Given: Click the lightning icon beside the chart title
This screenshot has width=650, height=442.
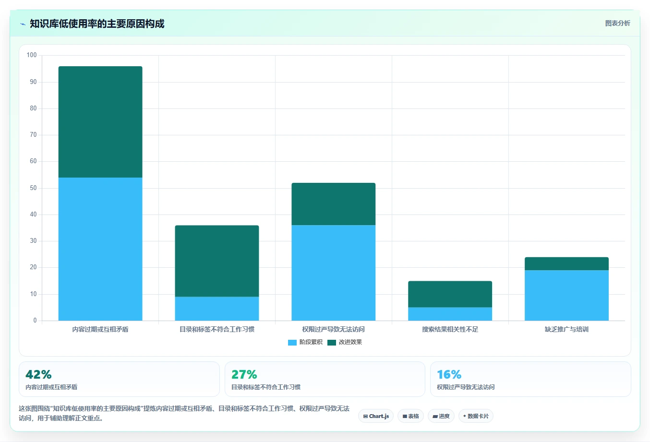Looking at the screenshot, I should pos(23,24).
